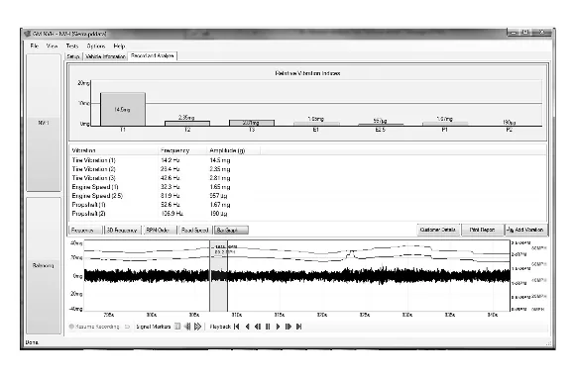Select the Propshaft (2) row
Image resolution: width=575 pixels, height=377 pixels.
coord(307,214)
